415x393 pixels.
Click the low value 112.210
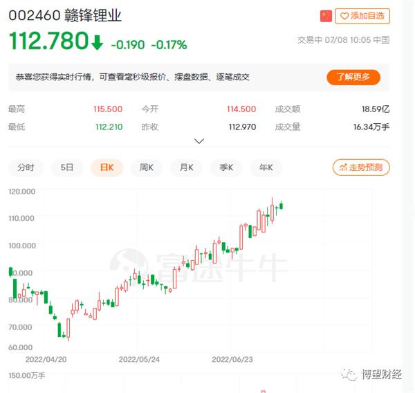click(109, 127)
